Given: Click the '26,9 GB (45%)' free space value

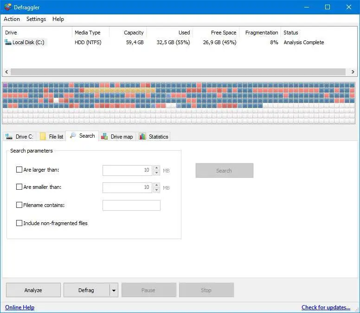Looking at the screenshot, I should 220,42.
